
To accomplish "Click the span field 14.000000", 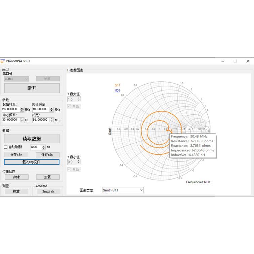I will click(x=41, y=120).
